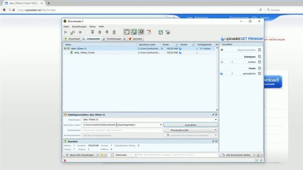Toggle premium accounts toolbar icon
The height and width of the screenshot is (170, 303).
pos(141,32)
